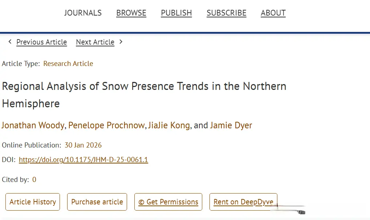Screen dimensions: 370x220
Task: Click the Get Permissions button
Action: pyautogui.click(x=168, y=202)
